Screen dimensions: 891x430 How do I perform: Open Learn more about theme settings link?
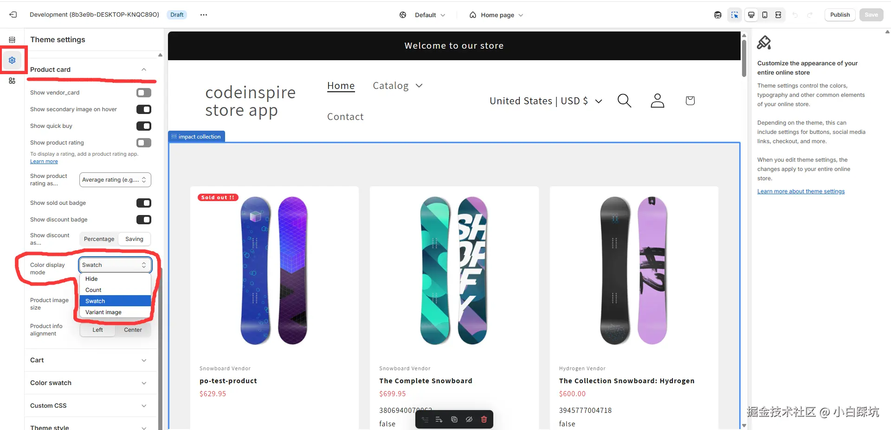[801, 191]
